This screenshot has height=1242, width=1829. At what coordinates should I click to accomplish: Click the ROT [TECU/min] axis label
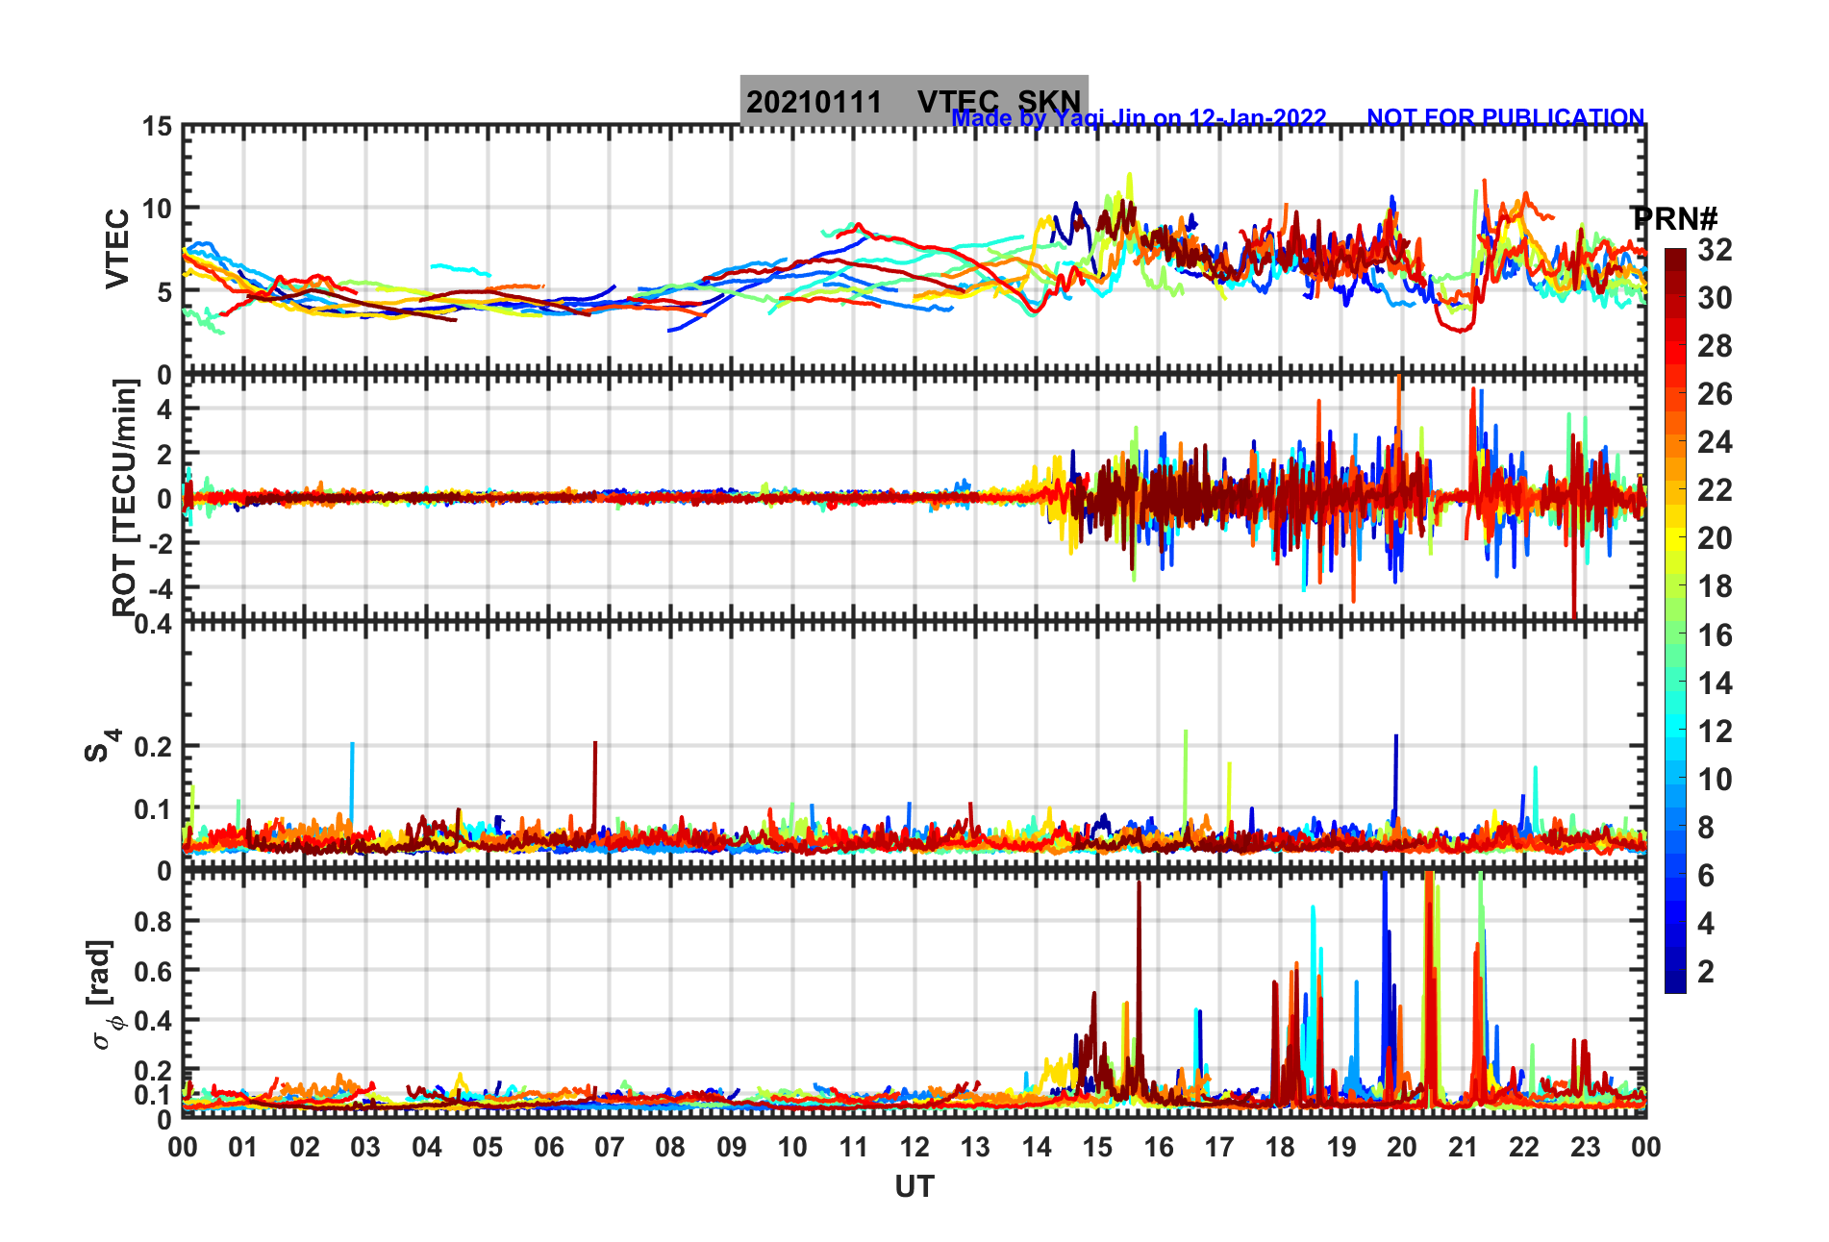coord(125,497)
